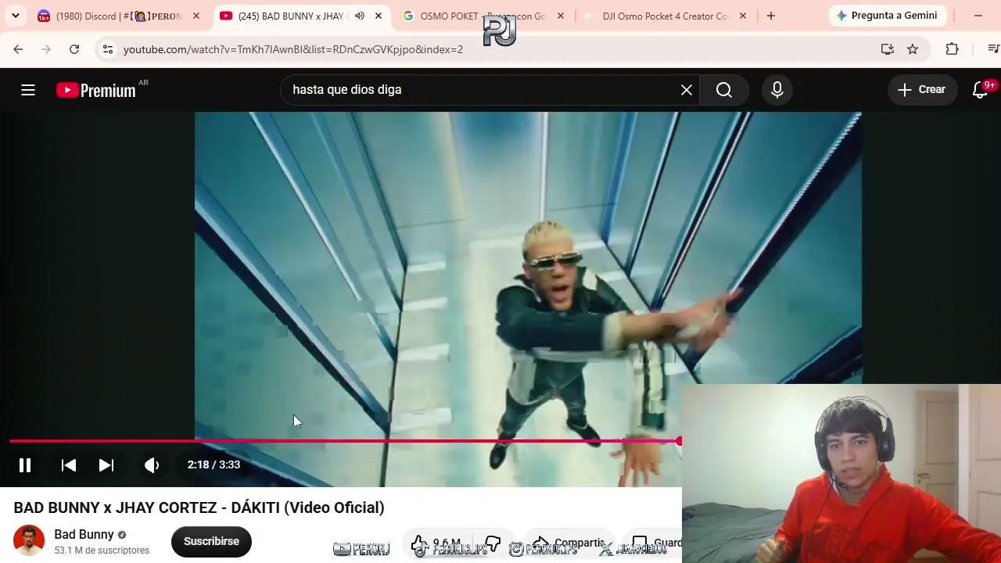
Task: Click the progress bar scrubber handle
Action: coord(679,442)
